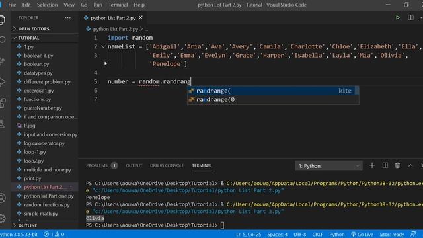Switch to the DEBUG CONSOLE tab
423x238 pixels.
click(167, 165)
